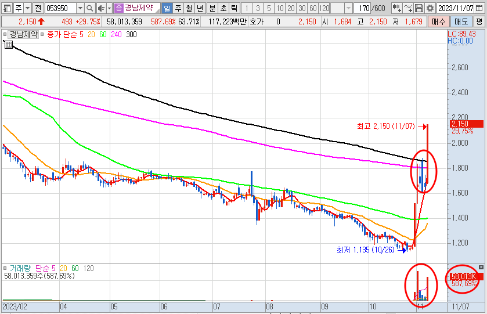Select the 3 interval button

pos(258,8)
